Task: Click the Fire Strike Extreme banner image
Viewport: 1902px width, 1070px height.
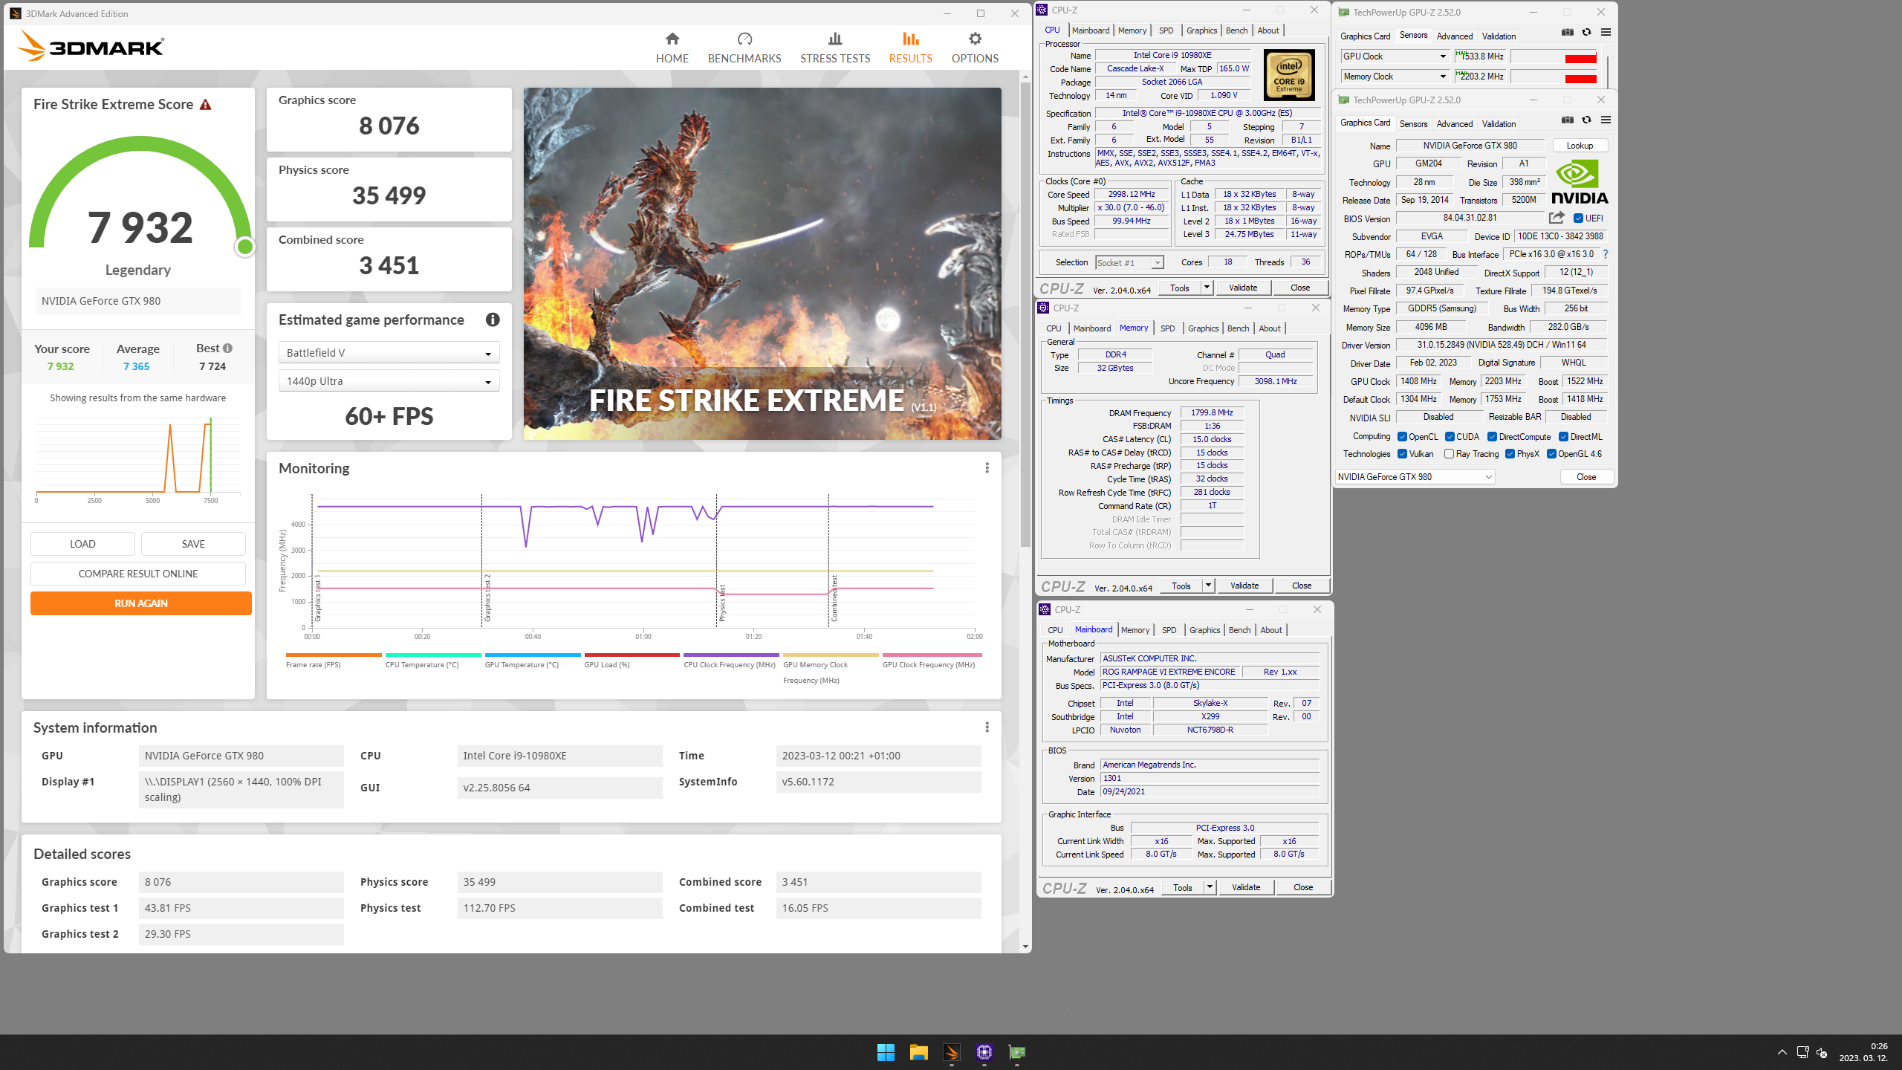Action: click(762, 264)
